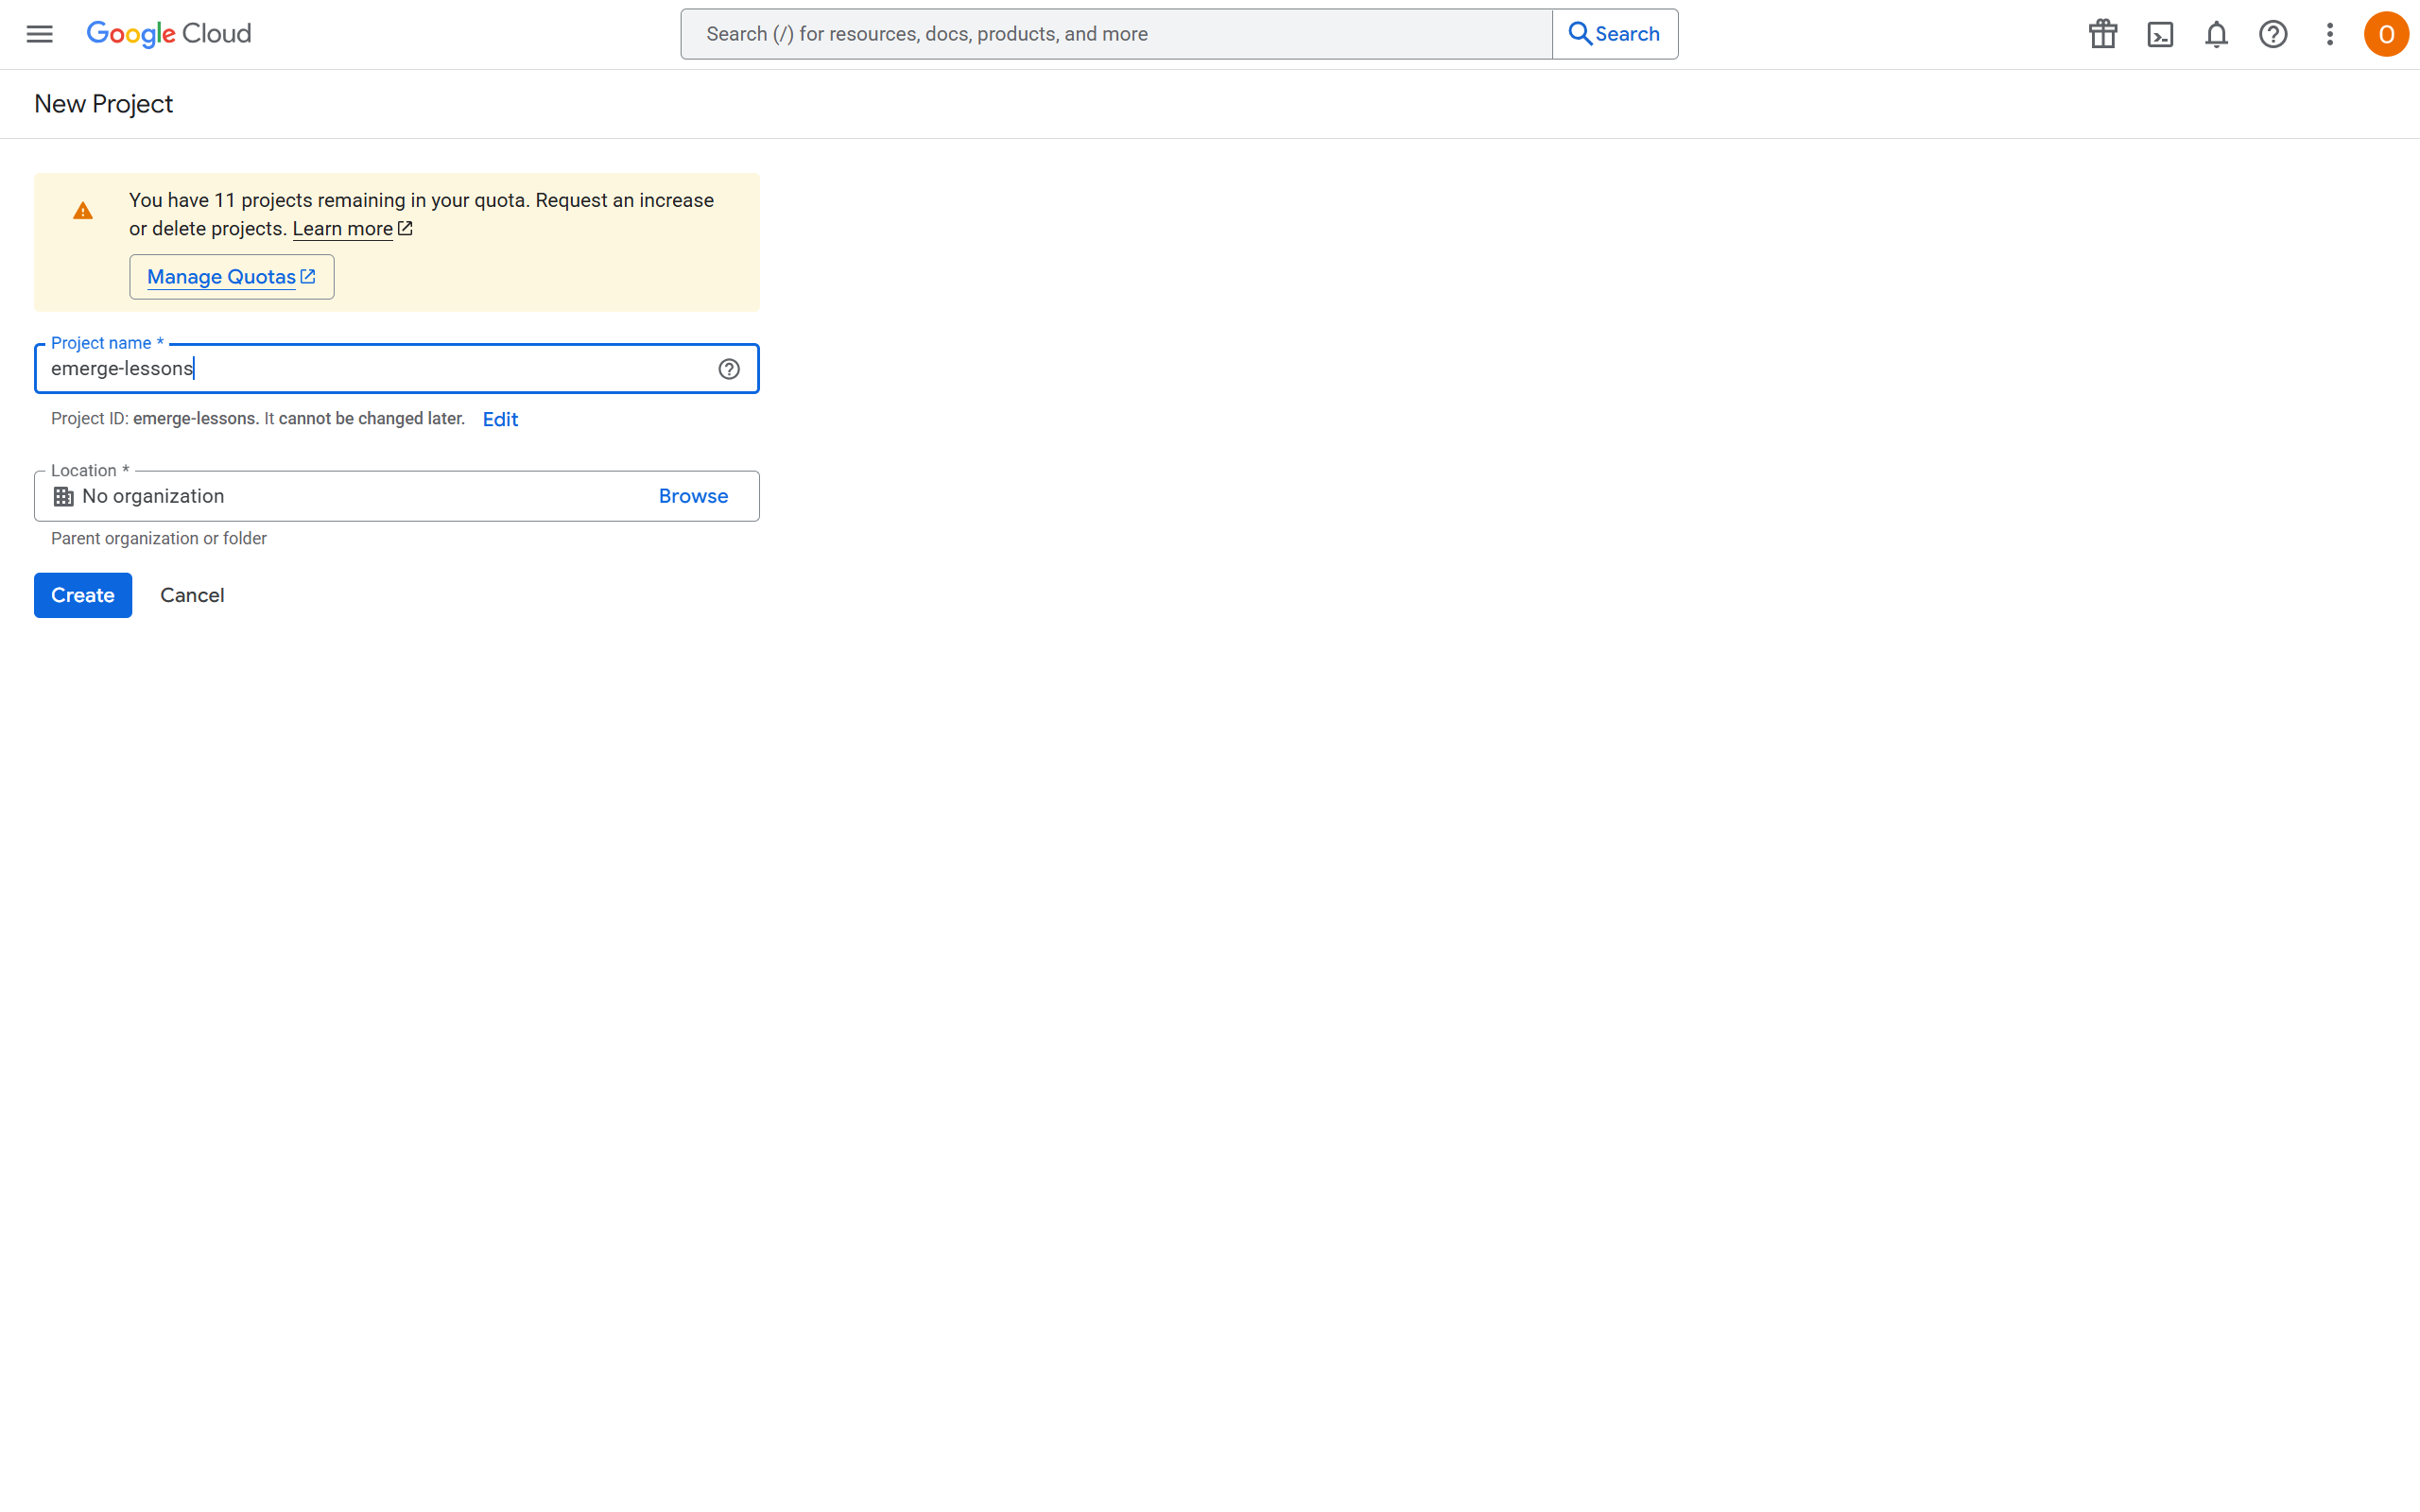
Task: Cancel the new project creation
Action: 192,594
